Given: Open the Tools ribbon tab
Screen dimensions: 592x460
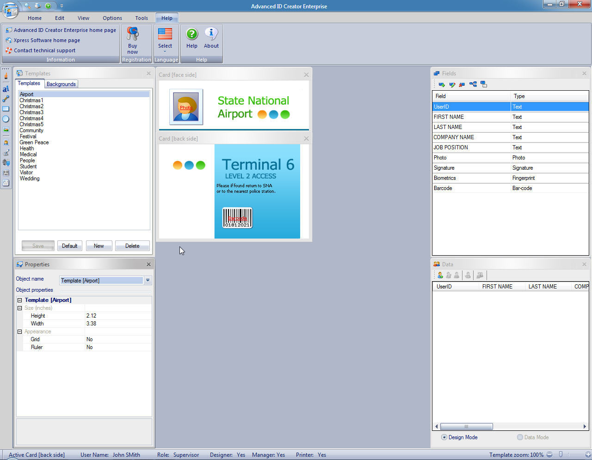Looking at the screenshot, I should [x=142, y=18].
